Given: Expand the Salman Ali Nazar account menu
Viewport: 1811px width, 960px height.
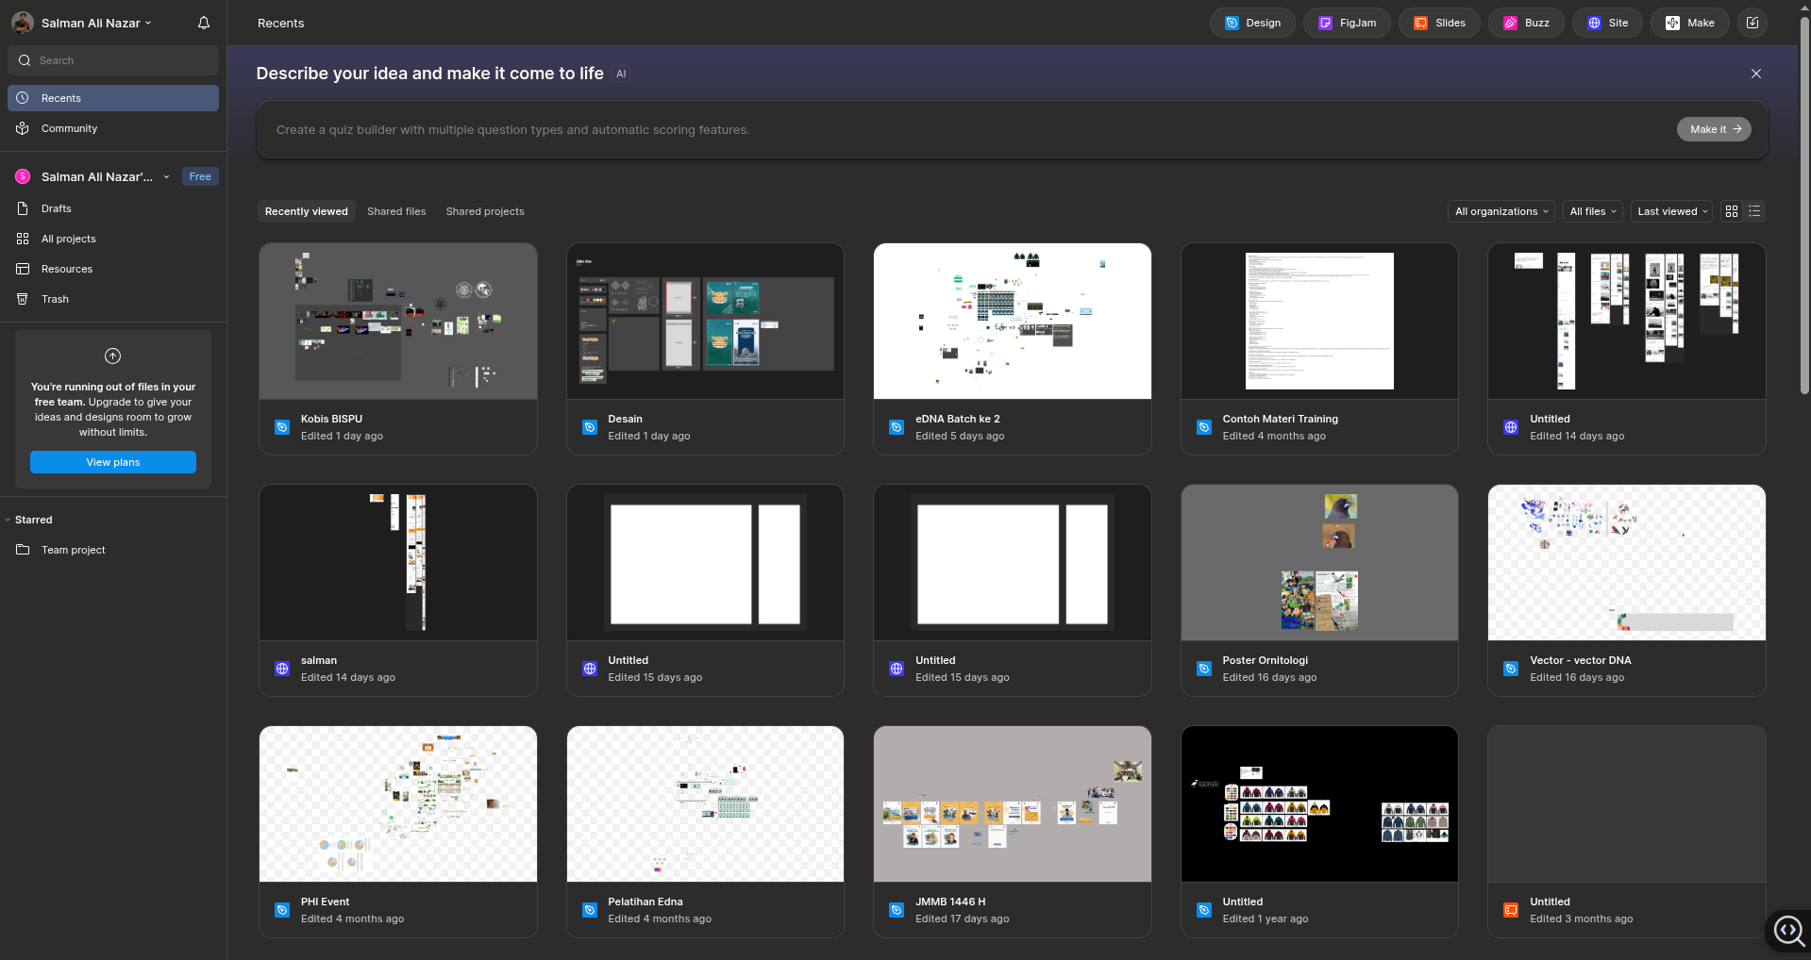Looking at the screenshot, I should (94, 22).
